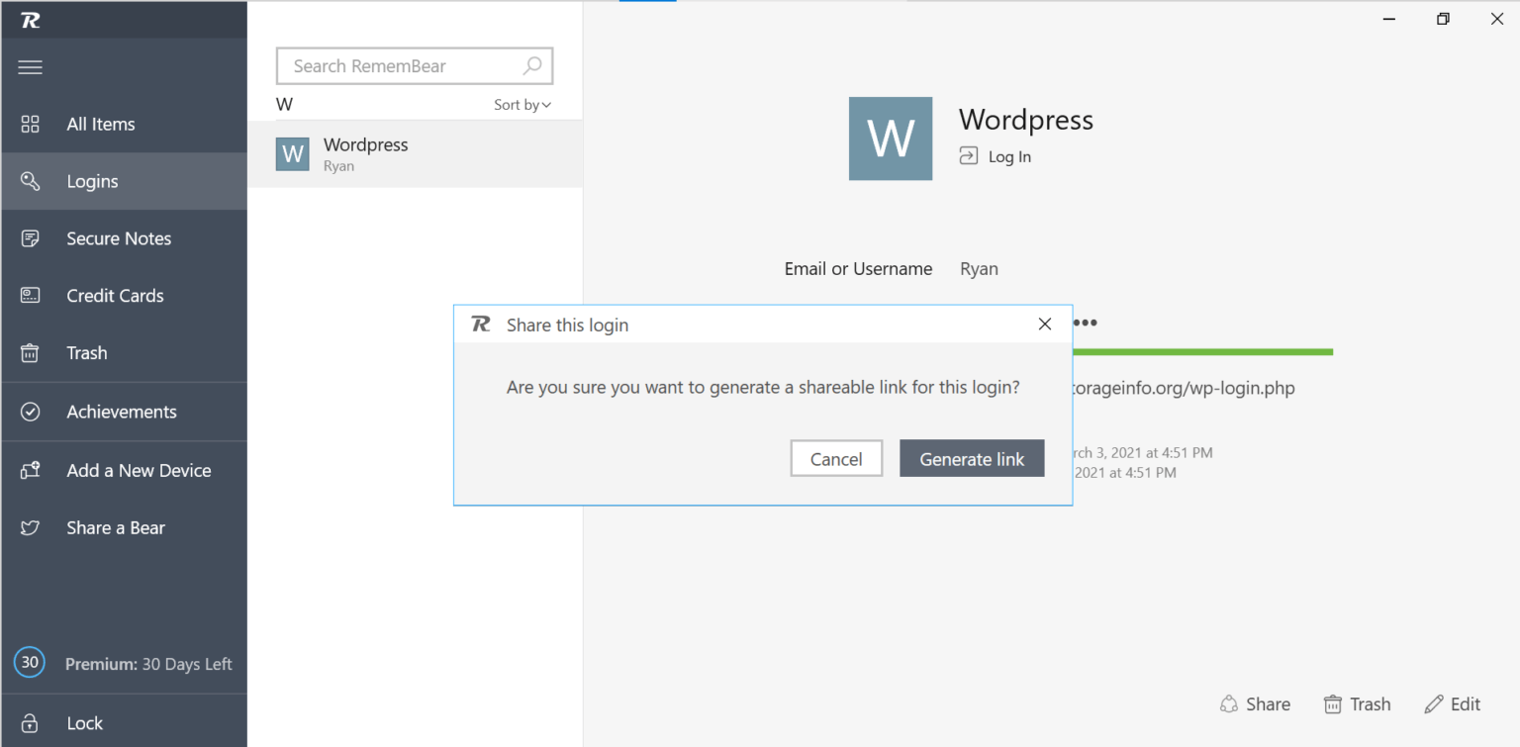This screenshot has width=1520, height=747.
Task: Click the Logins key icon
Action: pyautogui.click(x=31, y=181)
